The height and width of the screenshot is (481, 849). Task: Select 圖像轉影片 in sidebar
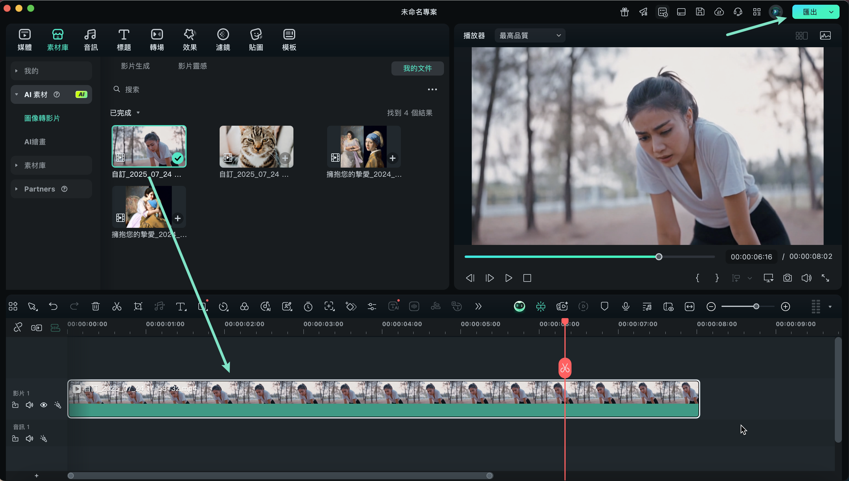pyautogui.click(x=42, y=118)
